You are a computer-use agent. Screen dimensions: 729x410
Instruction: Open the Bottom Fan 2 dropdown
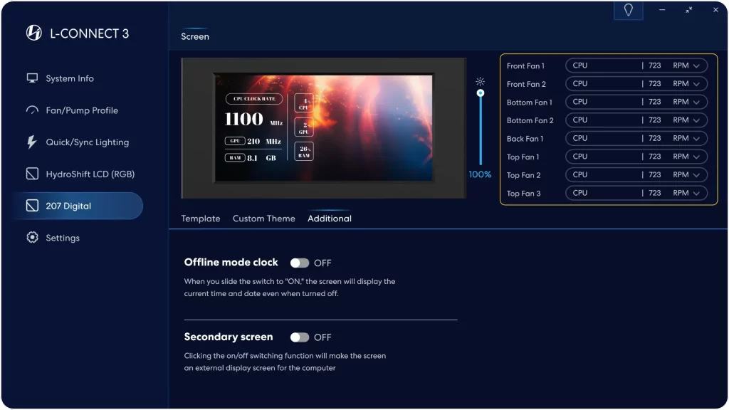[x=636, y=120]
